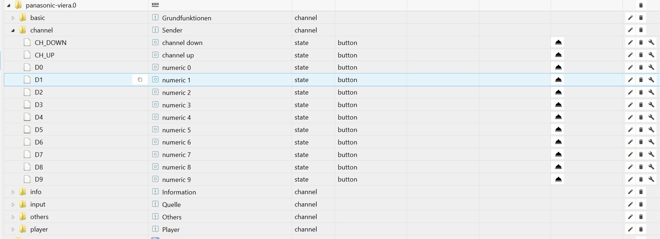Expand the input folder

click(x=13, y=204)
